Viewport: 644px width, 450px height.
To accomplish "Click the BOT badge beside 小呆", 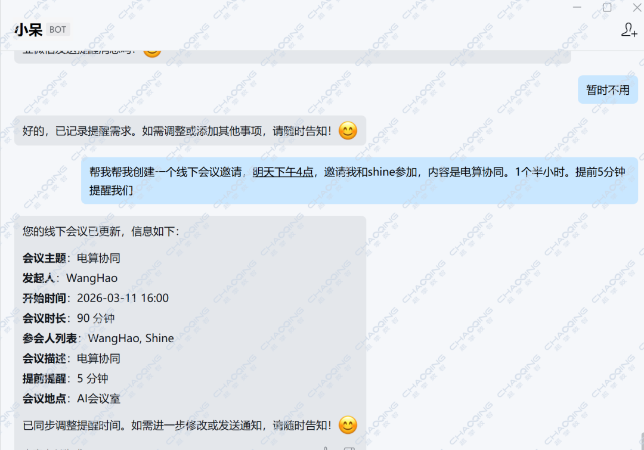I will click(58, 30).
